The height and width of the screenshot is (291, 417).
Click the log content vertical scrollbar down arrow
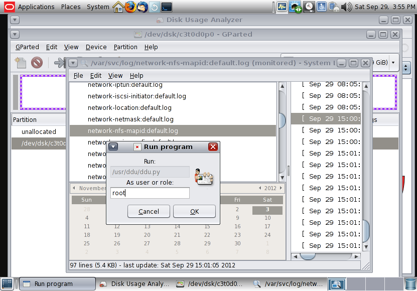coord(366,247)
